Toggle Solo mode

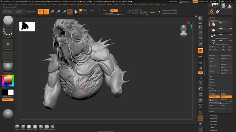pos(200,124)
